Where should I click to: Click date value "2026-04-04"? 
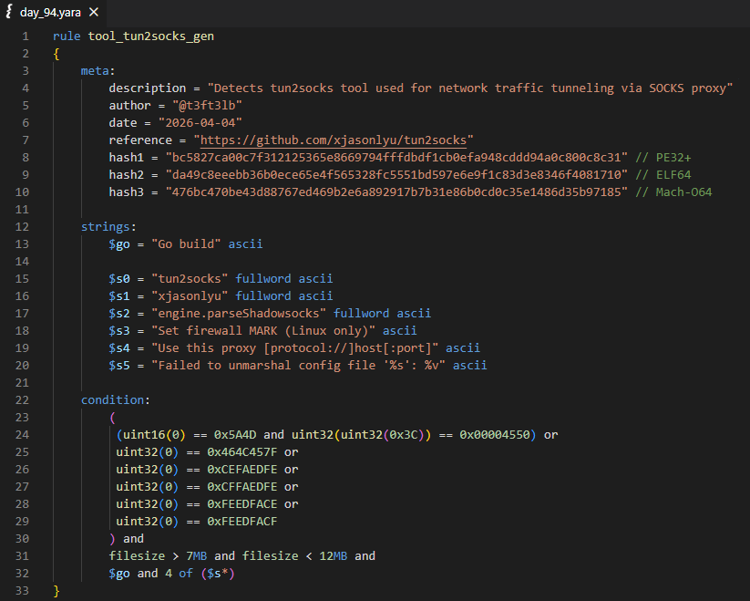click(x=200, y=123)
